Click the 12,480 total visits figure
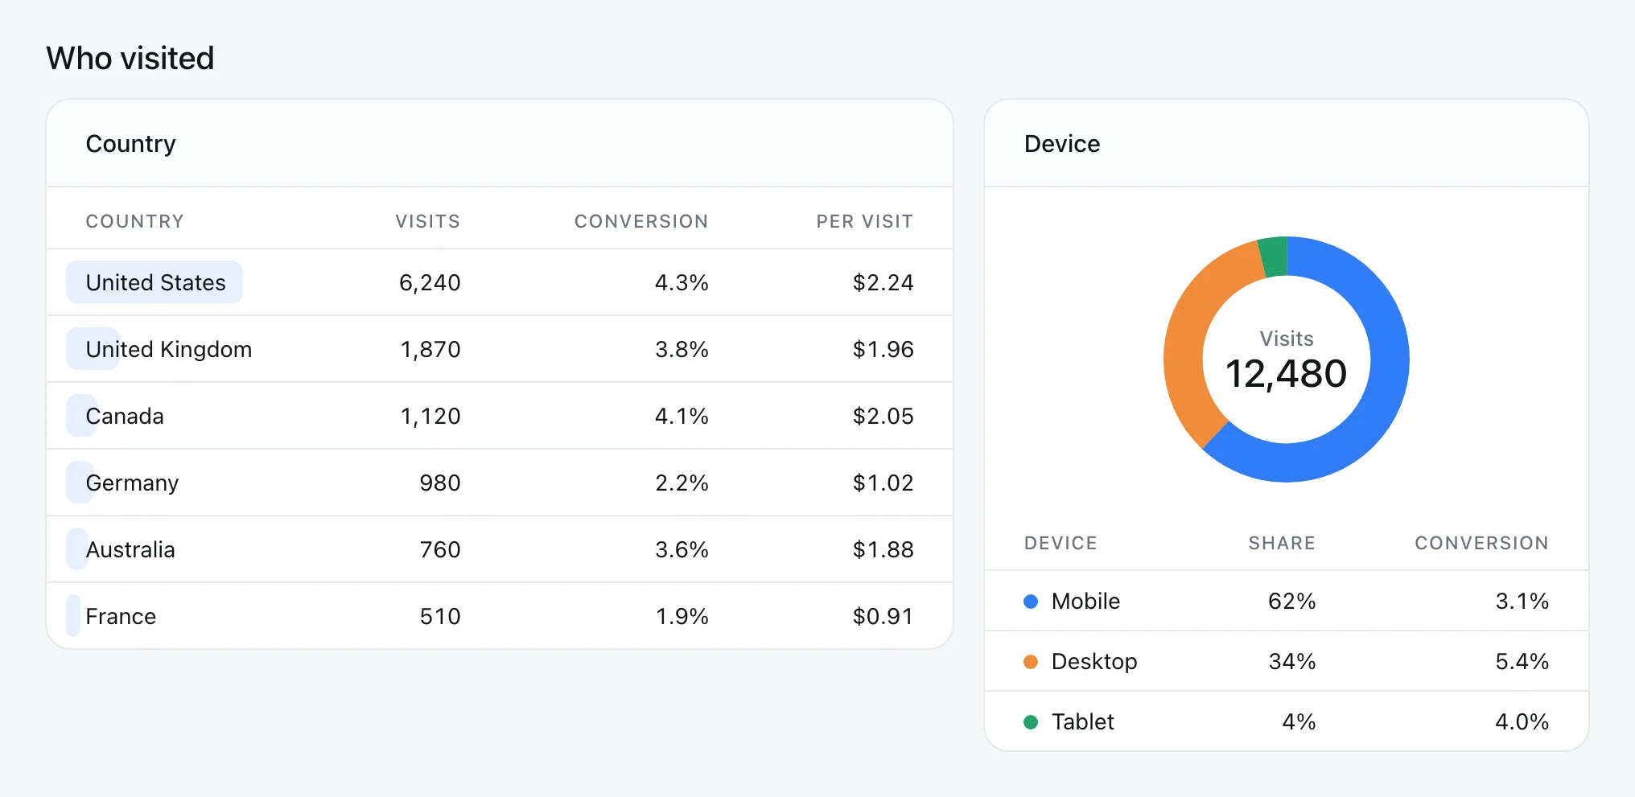 point(1286,374)
